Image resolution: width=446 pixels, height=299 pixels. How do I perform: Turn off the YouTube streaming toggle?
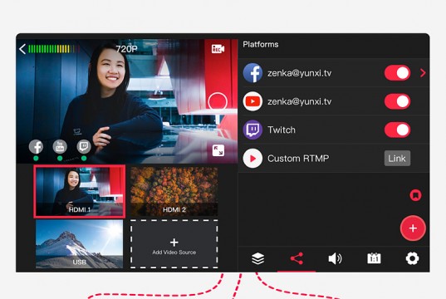pyautogui.click(x=397, y=101)
